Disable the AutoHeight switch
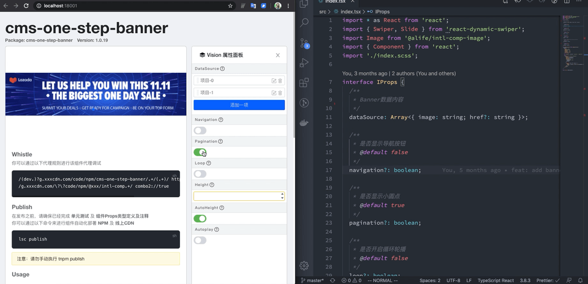The image size is (588, 284). click(200, 219)
